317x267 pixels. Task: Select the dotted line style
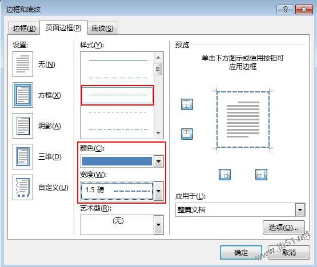118,78
